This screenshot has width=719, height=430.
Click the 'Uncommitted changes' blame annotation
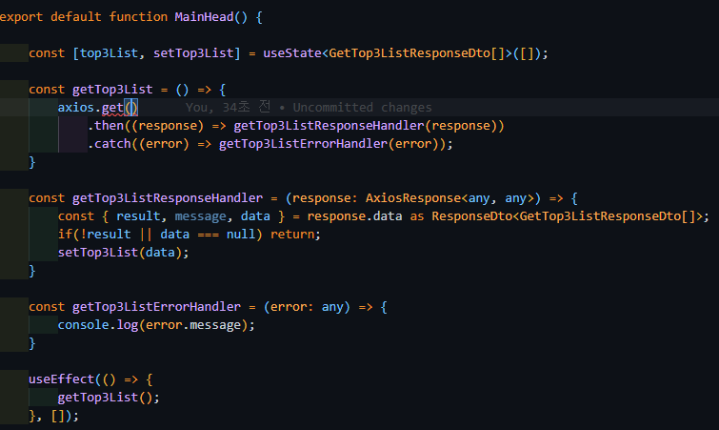point(362,108)
